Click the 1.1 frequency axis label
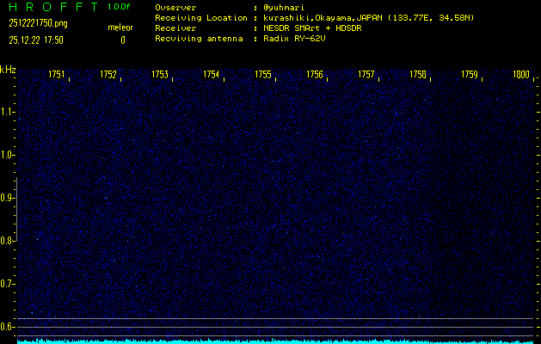541x344 pixels. click(8, 112)
